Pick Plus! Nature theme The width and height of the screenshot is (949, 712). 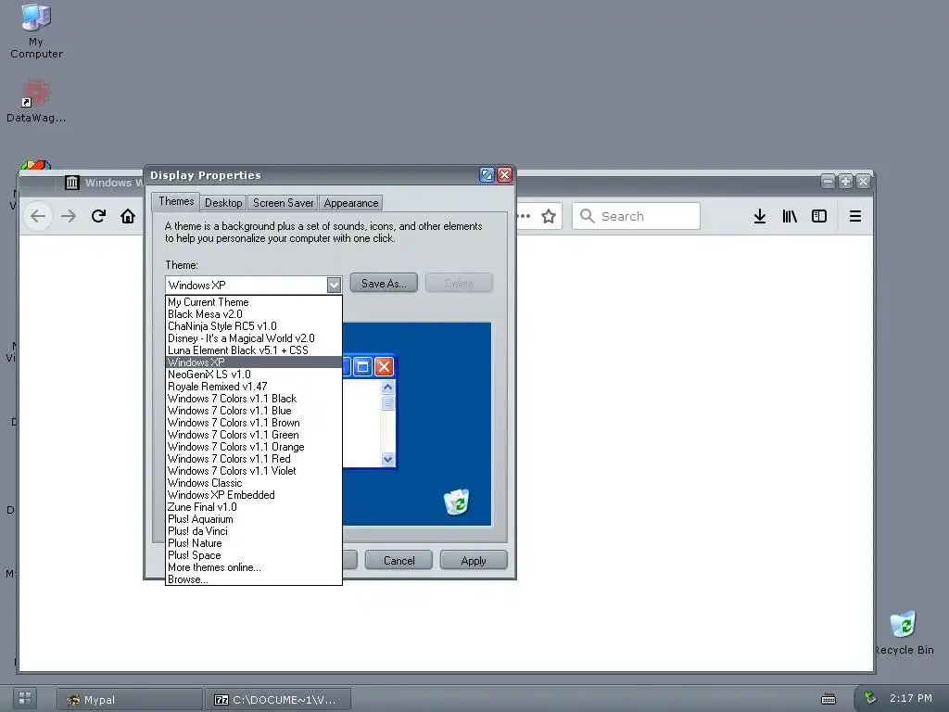(x=254, y=543)
